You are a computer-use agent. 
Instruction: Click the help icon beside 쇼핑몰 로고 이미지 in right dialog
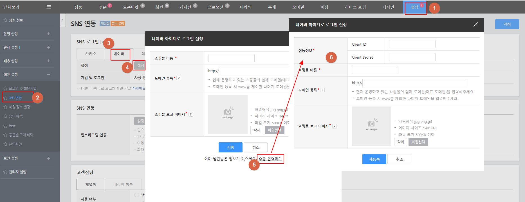pos(335,126)
